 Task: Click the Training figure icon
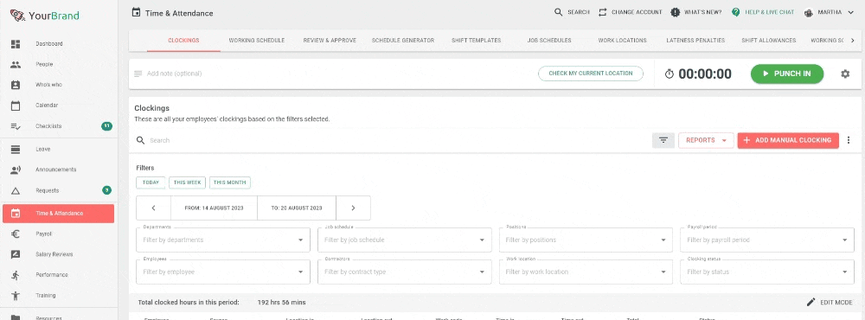coord(16,296)
